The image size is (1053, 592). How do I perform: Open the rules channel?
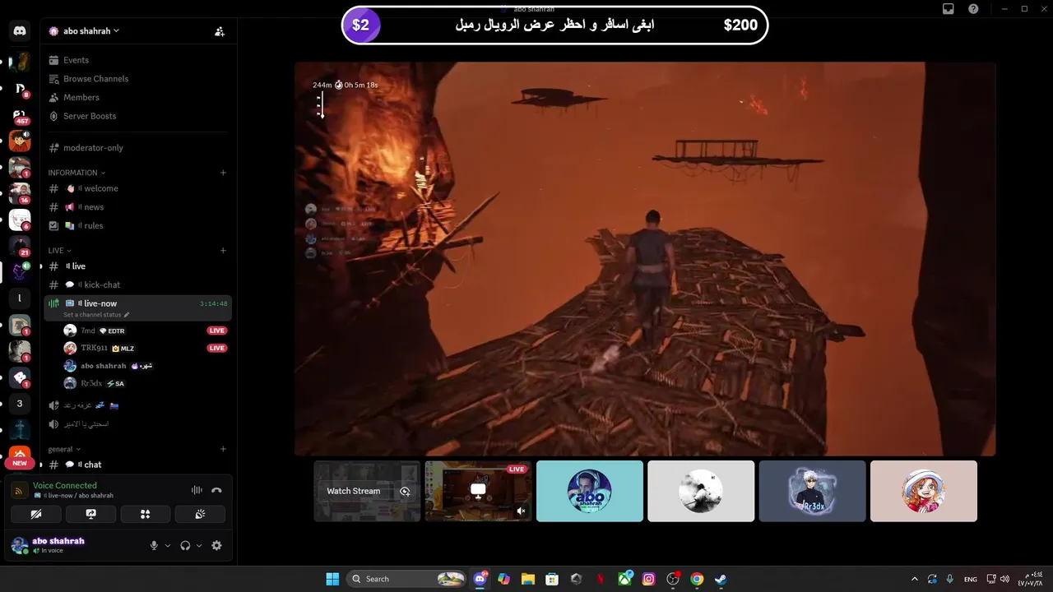pos(138,225)
